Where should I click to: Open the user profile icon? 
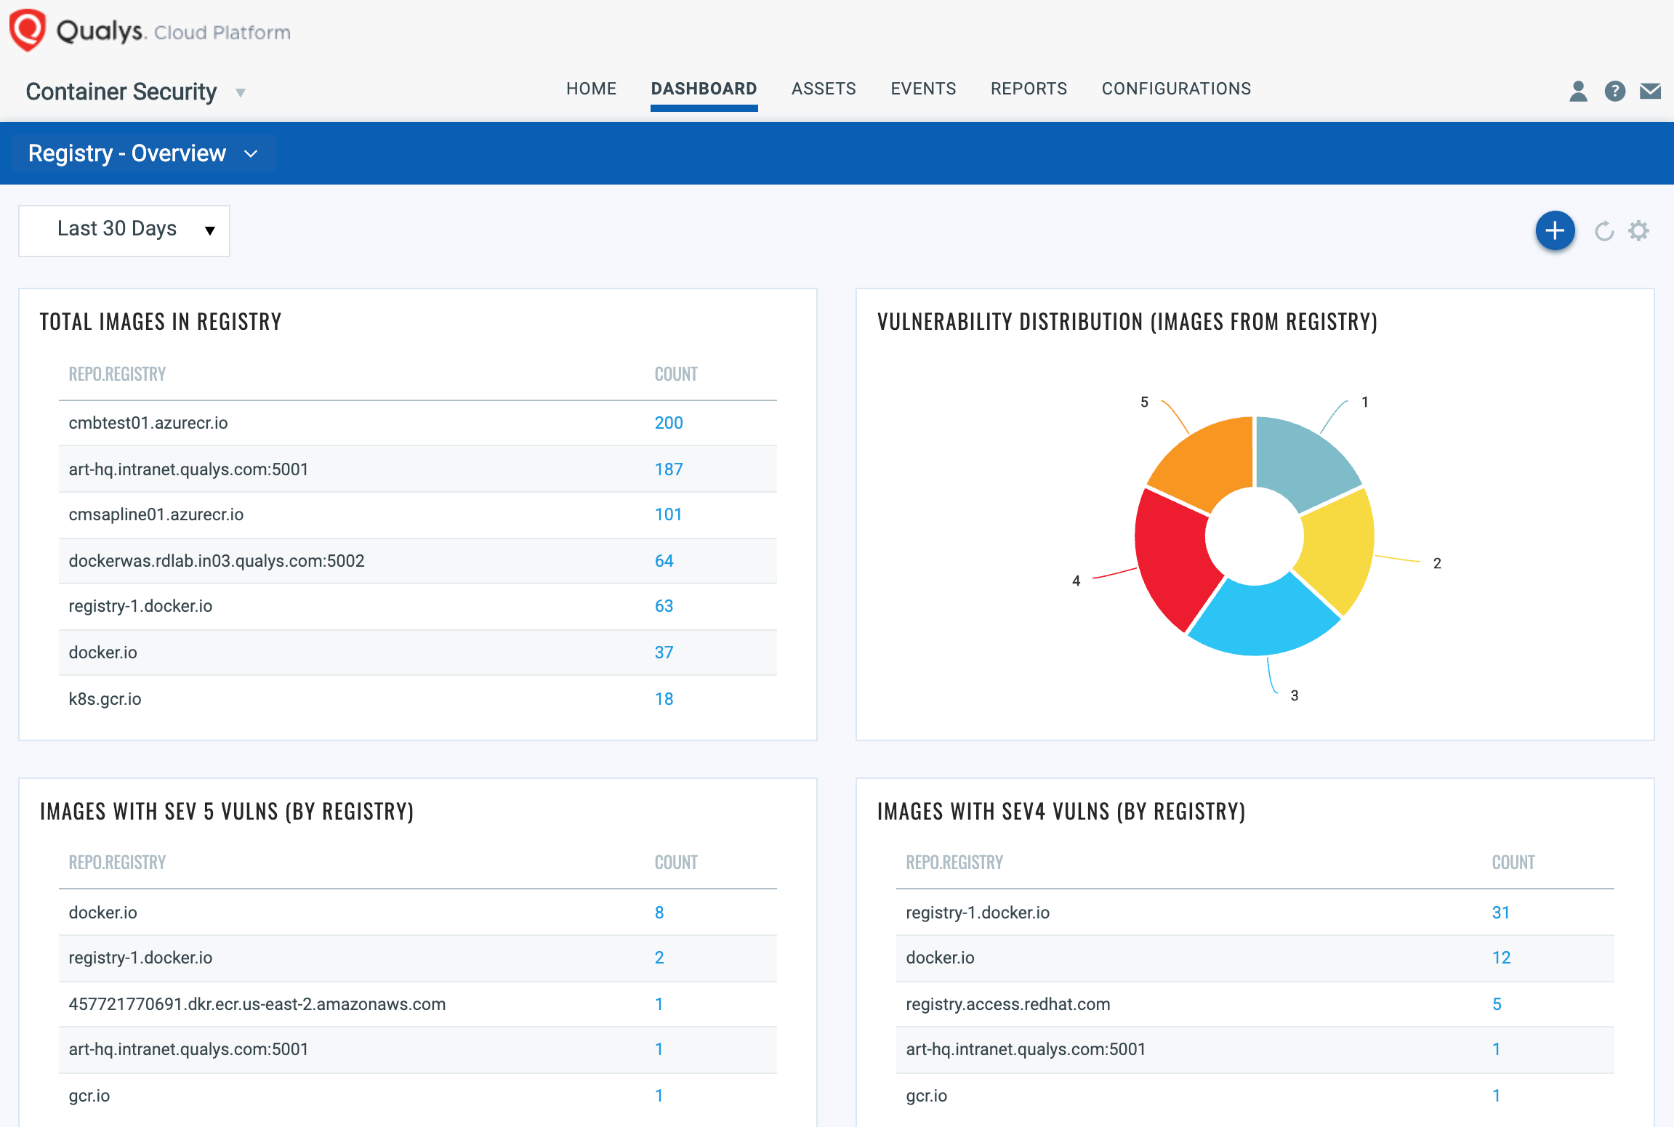pos(1577,91)
